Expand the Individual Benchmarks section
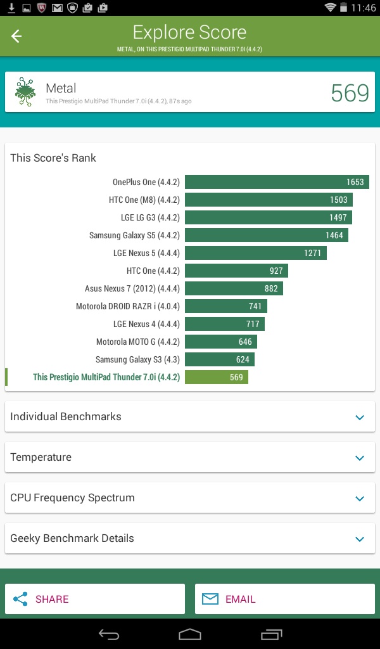 [360, 417]
